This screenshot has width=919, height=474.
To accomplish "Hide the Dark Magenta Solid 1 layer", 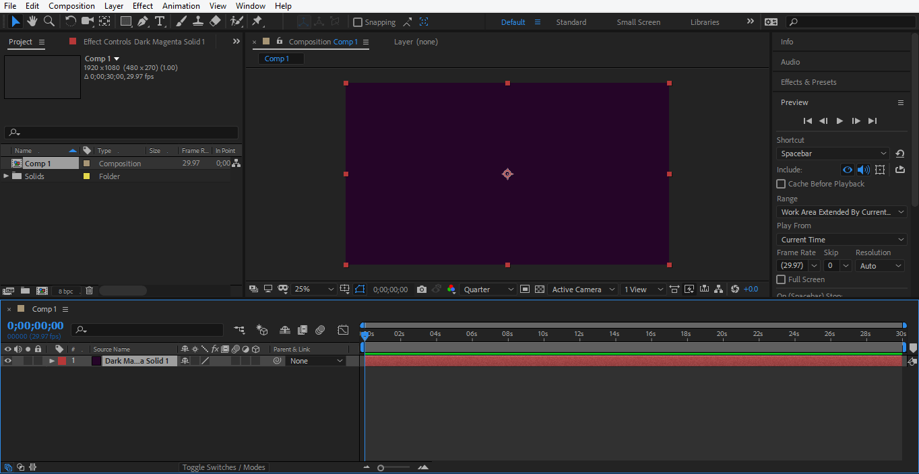I will tap(8, 361).
